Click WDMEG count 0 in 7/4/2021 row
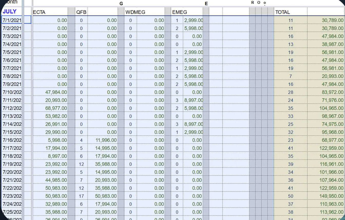 click(130, 44)
